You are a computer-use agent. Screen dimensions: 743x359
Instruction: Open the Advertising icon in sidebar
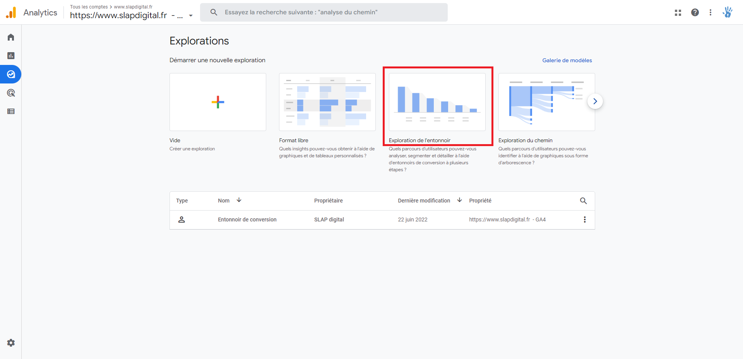pyautogui.click(x=11, y=93)
